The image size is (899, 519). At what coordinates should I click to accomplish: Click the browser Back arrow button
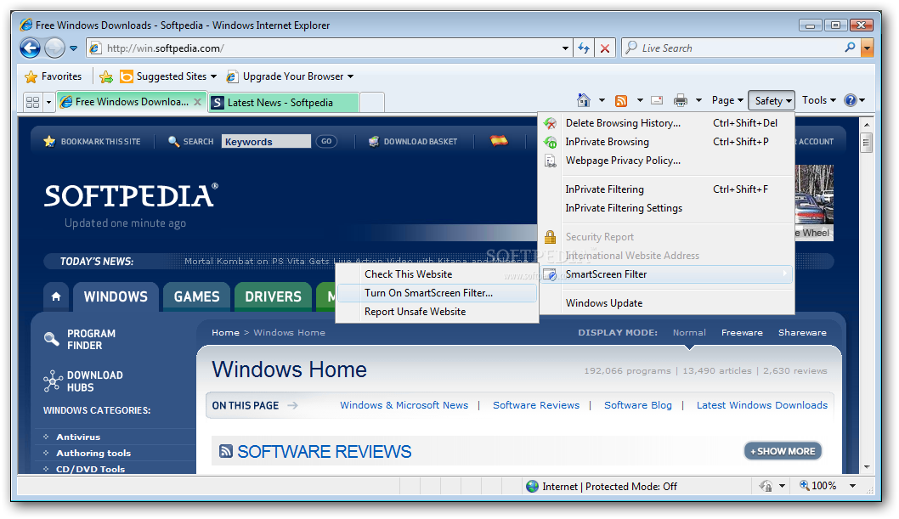(x=31, y=48)
